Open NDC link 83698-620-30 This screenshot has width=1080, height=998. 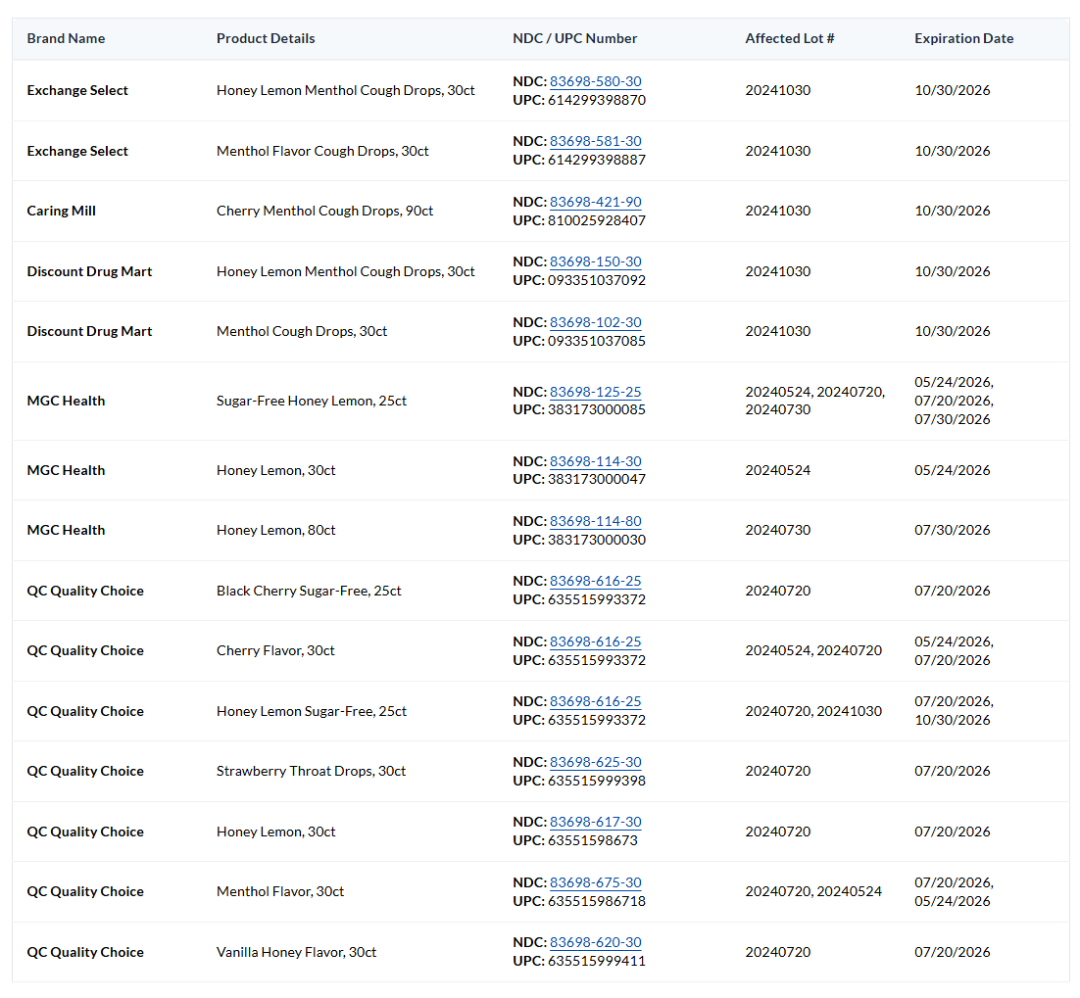pyautogui.click(x=595, y=942)
